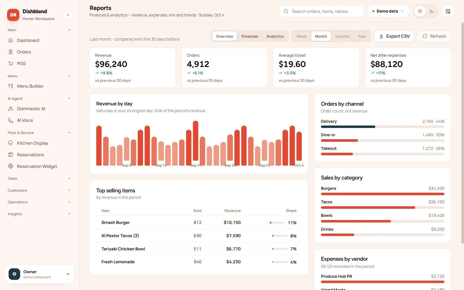Click the Burgers category sales bar

tap(382, 194)
